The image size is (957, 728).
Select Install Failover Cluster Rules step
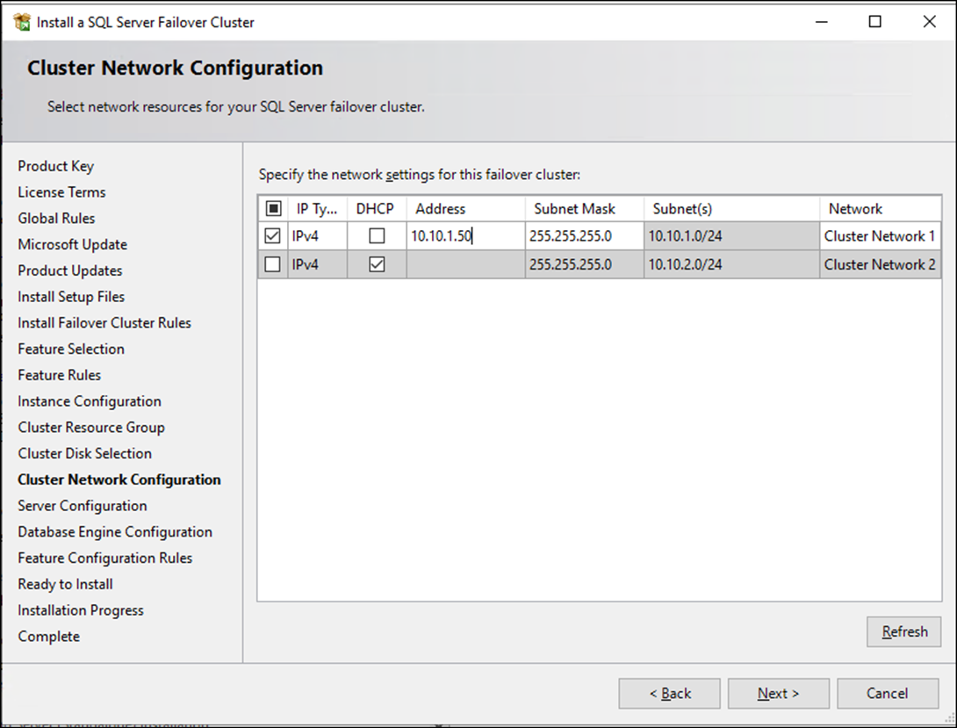pyautogui.click(x=104, y=323)
